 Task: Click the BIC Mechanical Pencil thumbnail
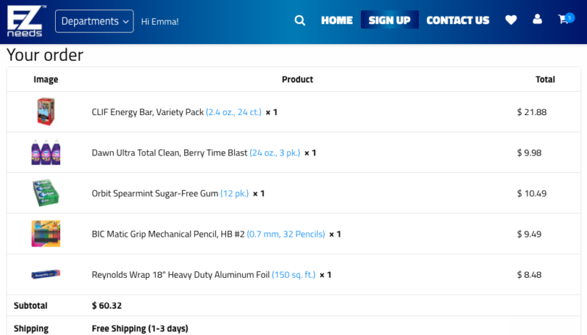coord(45,234)
